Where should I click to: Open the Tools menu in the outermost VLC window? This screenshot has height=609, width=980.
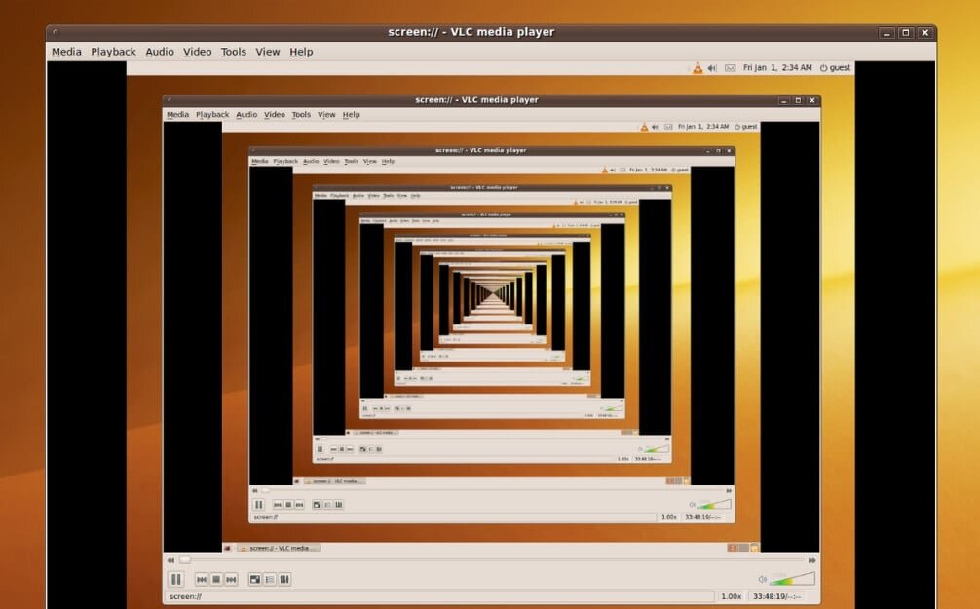coord(233,52)
